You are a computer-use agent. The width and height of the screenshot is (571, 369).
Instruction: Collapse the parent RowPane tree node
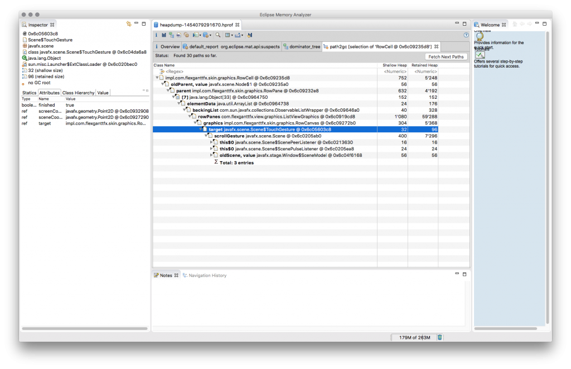point(168,90)
